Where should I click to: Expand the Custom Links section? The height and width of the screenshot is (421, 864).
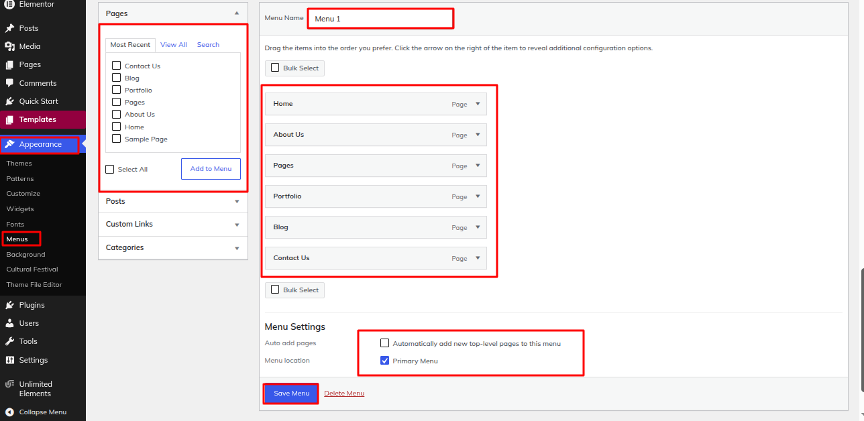click(x=173, y=225)
